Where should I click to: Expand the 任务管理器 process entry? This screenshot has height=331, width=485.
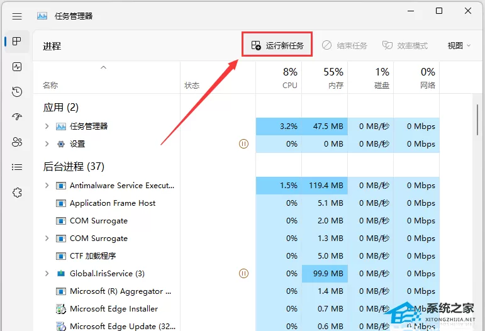(x=47, y=126)
